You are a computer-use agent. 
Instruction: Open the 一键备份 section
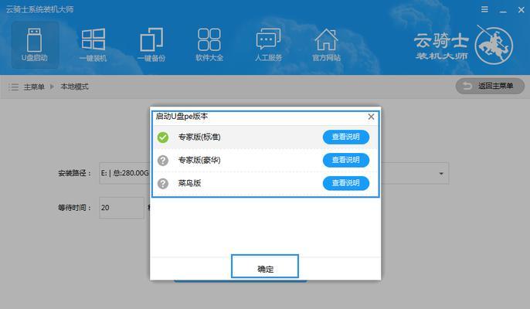(x=151, y=45)
